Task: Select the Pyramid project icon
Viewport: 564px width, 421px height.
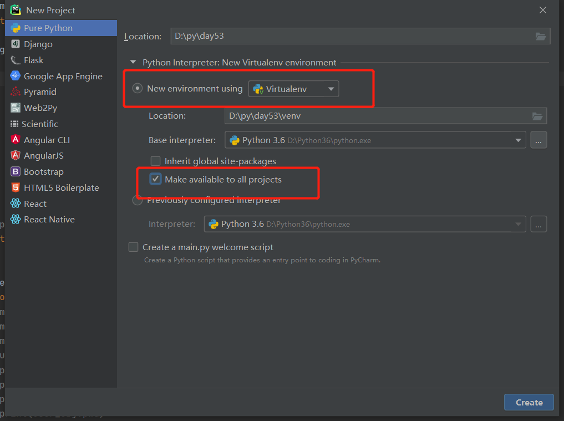Action: (15, 92)
